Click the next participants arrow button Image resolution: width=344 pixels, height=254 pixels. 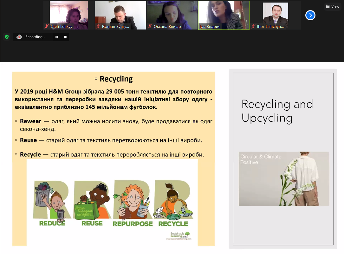point(310,15)
